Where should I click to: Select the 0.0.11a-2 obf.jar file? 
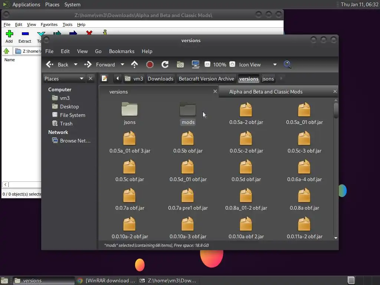(304, 224)
